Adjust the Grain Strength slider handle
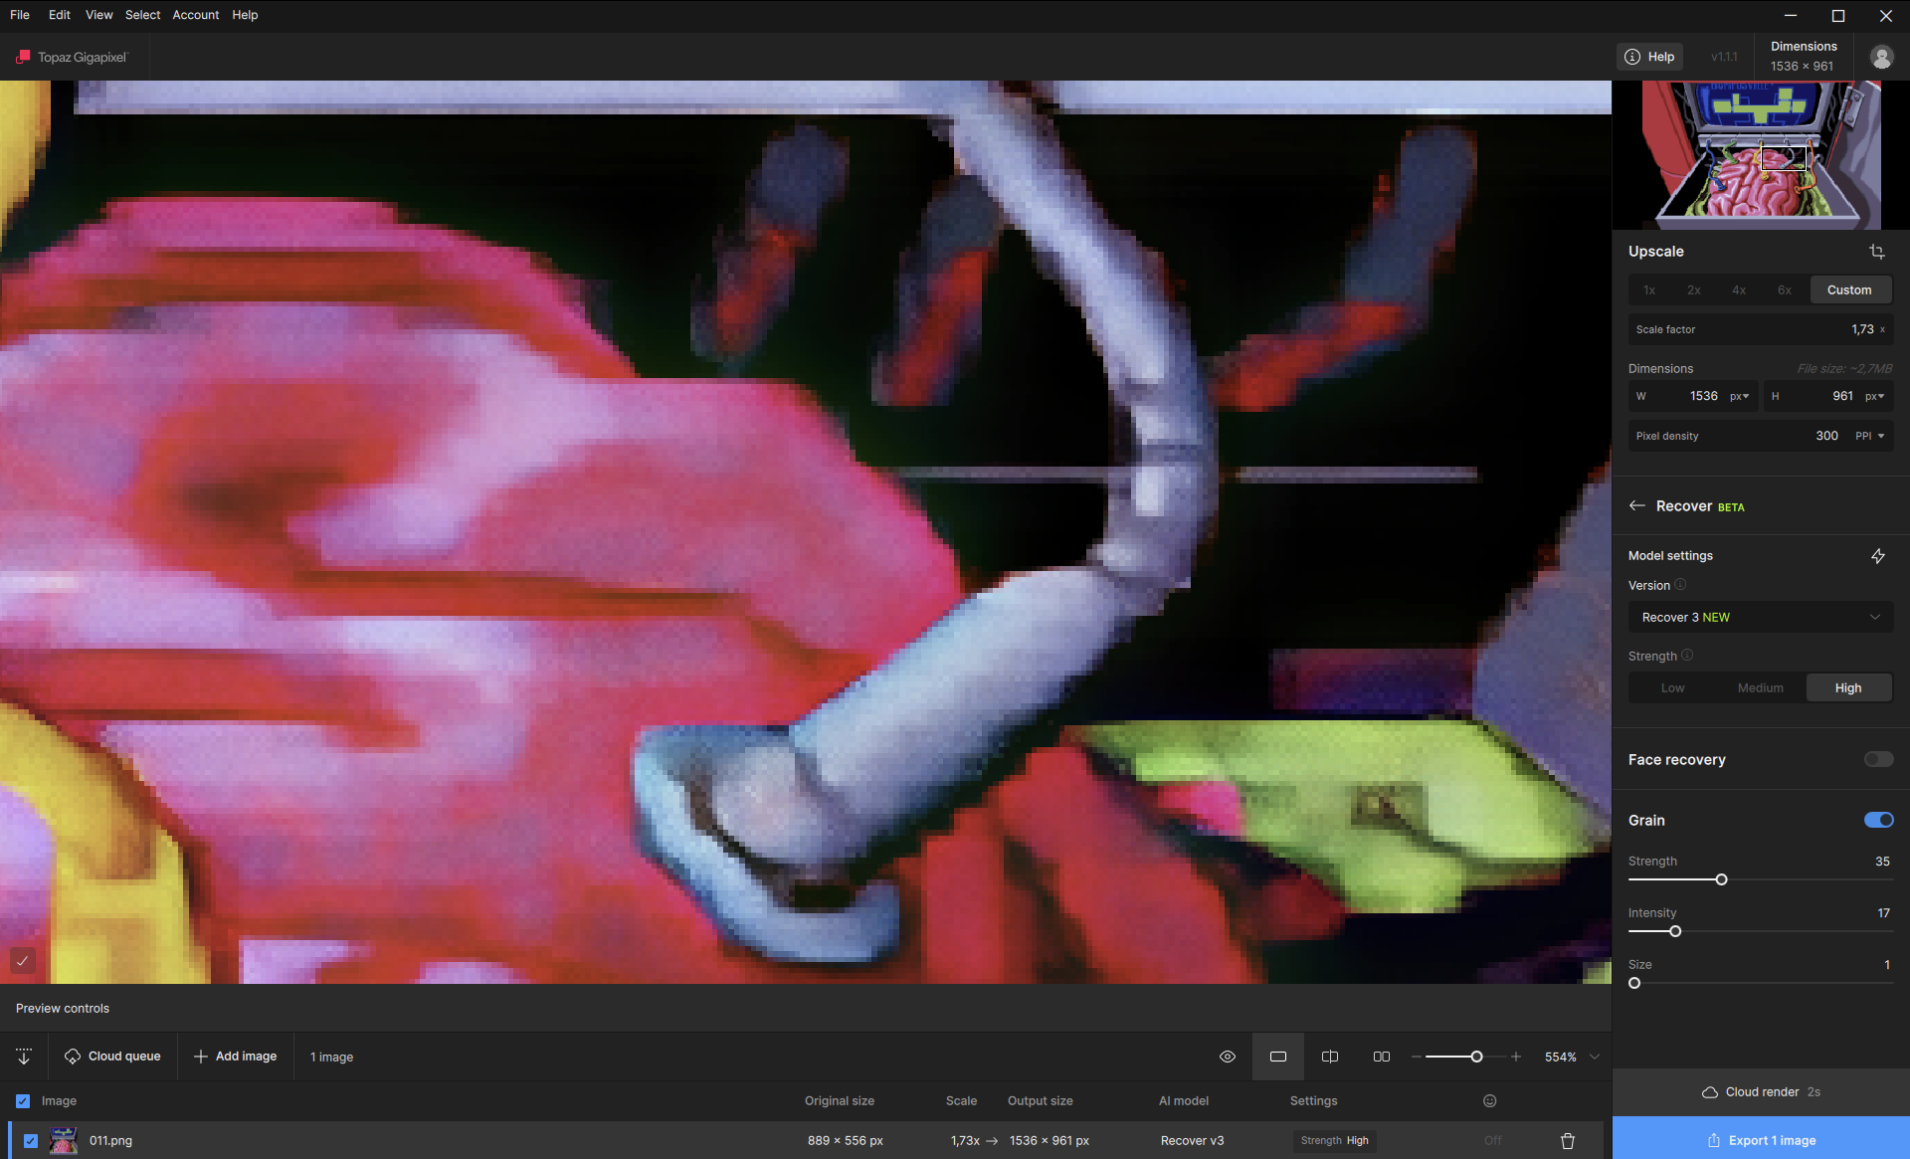Image resolution: width=1910 pixels, height=1159 pixels. coord(1721,879)
